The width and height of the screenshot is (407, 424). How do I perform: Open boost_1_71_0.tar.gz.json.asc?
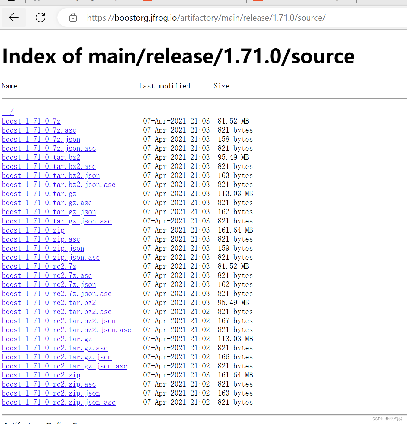(x=57, y=221)
